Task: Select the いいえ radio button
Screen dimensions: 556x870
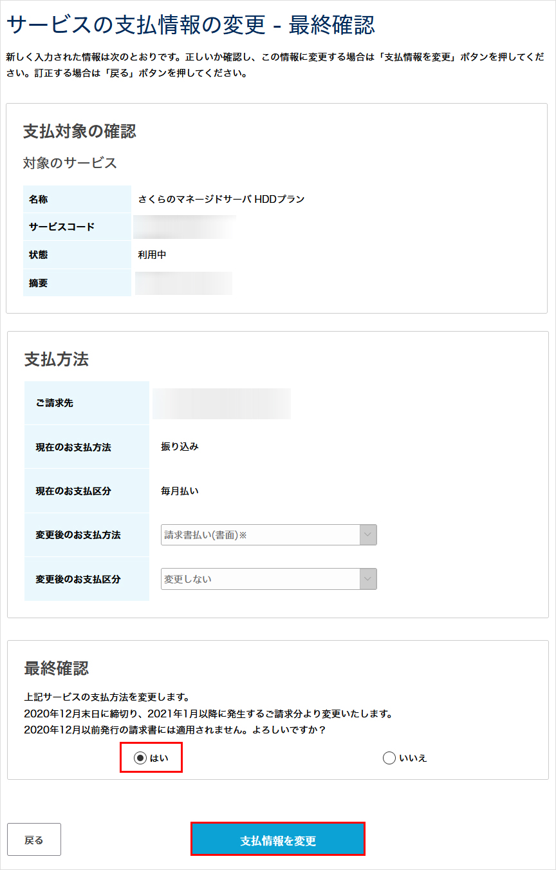Action: pos(389,758)
